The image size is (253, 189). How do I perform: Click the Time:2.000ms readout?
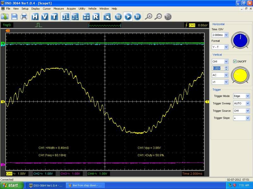coord(192,174)
